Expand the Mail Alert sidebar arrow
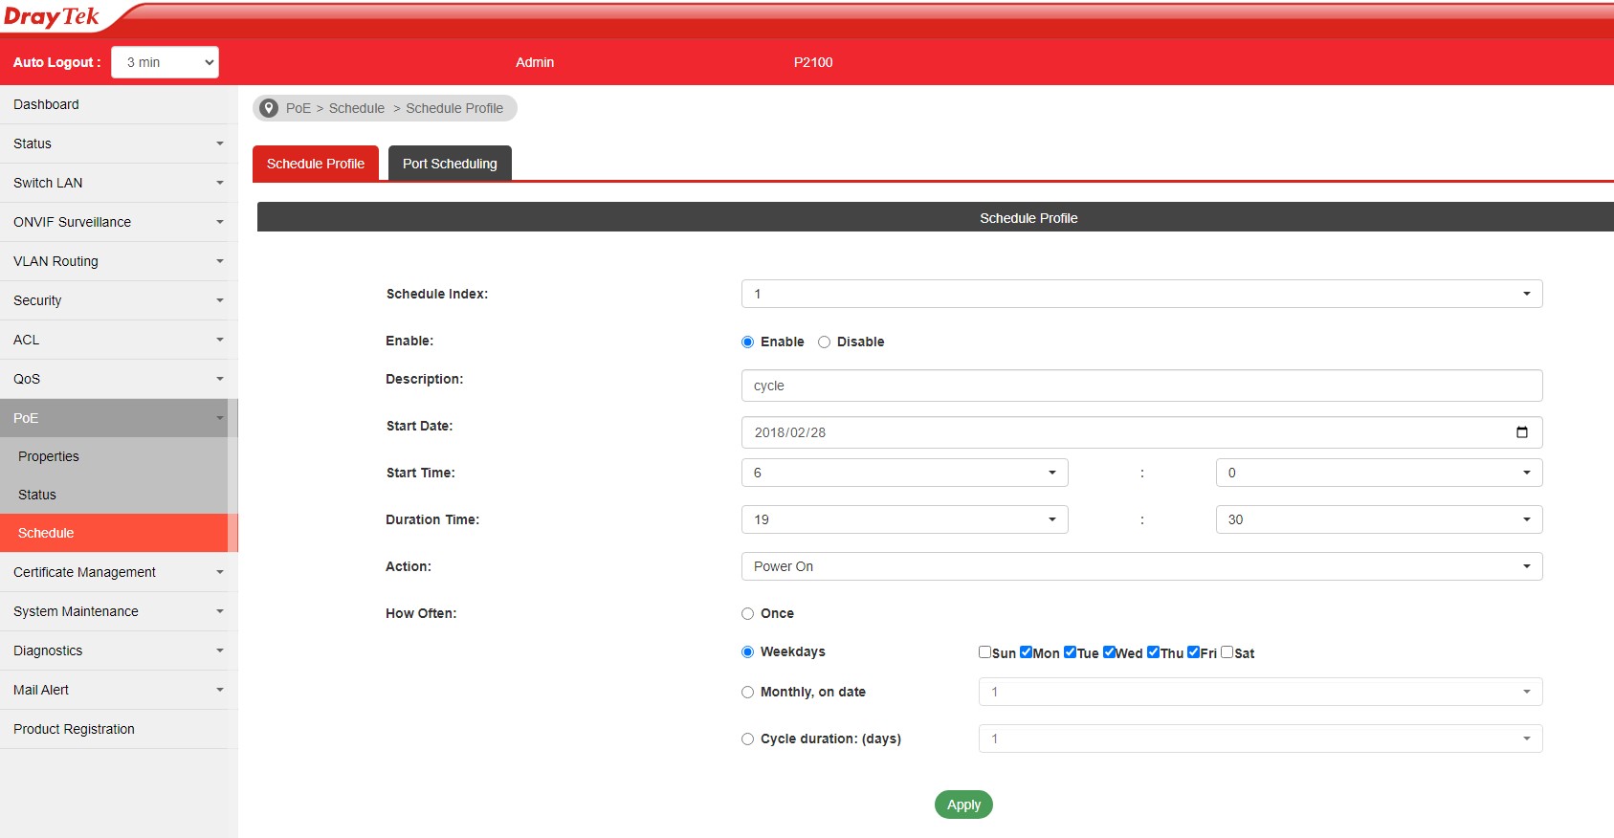Viewport: 1614px width, 838px height. 219,690
